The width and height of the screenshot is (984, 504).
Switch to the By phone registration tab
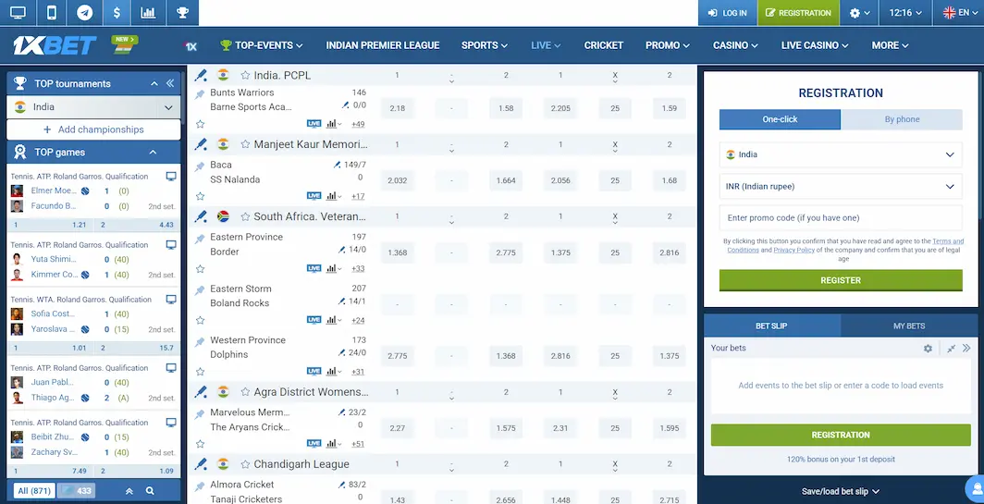[902, 119]
